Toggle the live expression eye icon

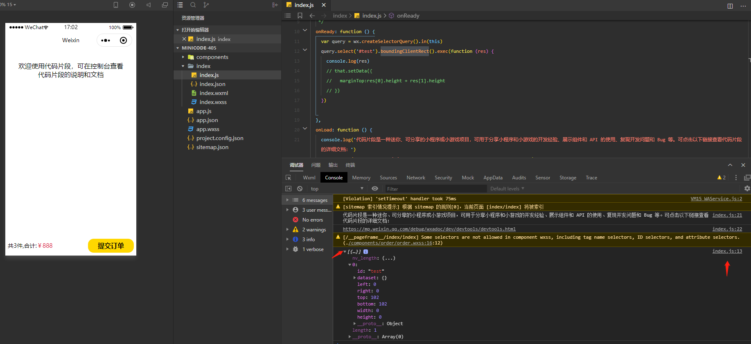[375, 189]
